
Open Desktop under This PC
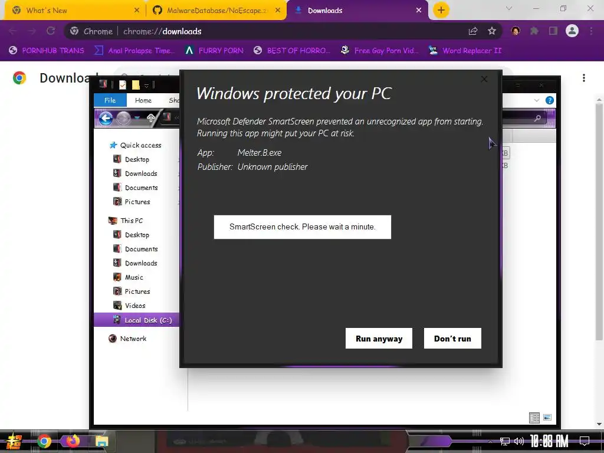point(132,235)
